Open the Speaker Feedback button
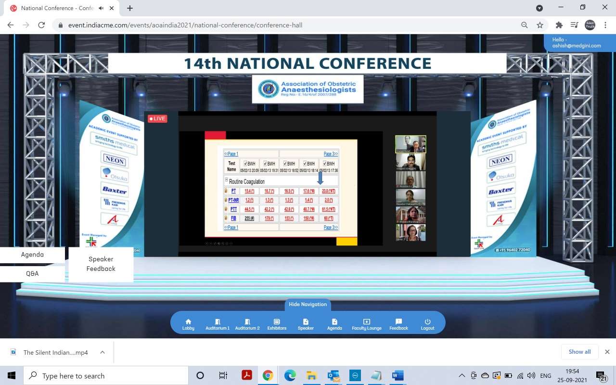Viewport: 616px width, 385px height. point(101,264)
